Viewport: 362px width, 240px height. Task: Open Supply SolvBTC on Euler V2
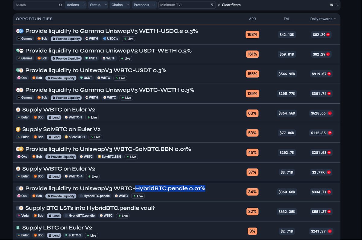pos(62,129)
